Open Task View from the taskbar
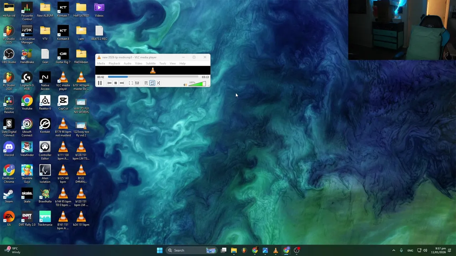This screenshot has height=256, width=456. (x=223, y=250)
